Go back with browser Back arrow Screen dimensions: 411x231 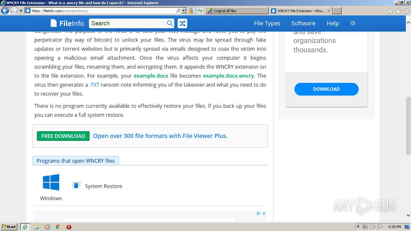tap(5, 11)
